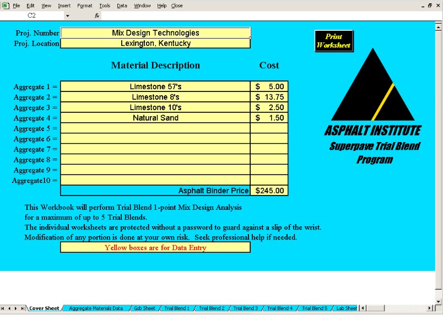443x315 pixels.
Task: Click the next sheet tab arrow
Action: (16, 308)
